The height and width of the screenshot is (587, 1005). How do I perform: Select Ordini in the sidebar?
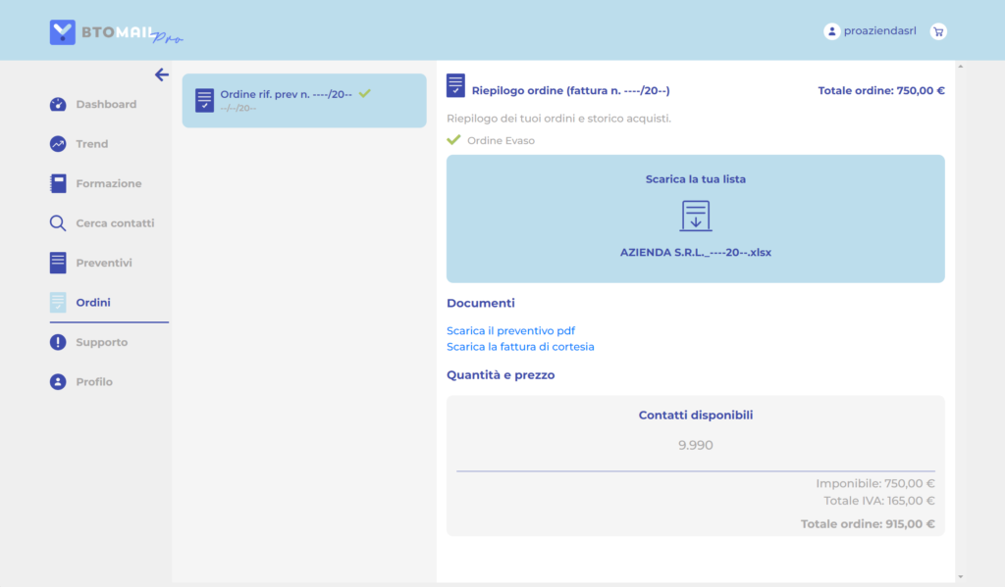(93, 303)
